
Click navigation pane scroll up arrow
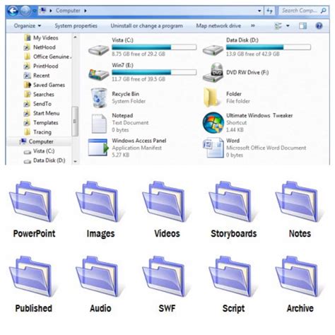pyautogui.click(x=75, y=37)
